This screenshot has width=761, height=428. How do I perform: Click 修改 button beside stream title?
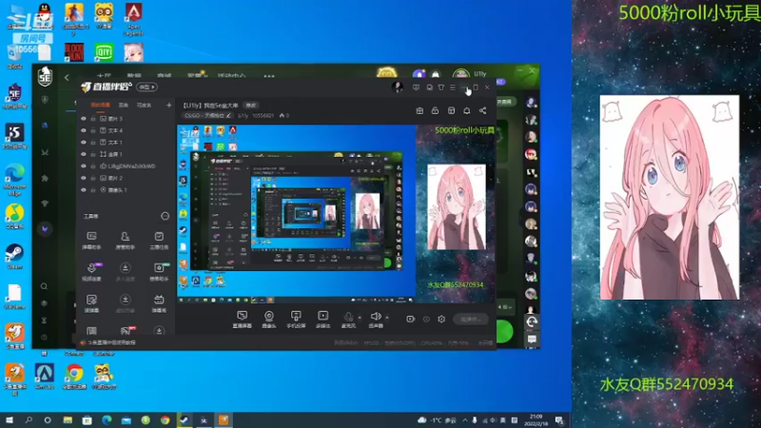pos(251,106)
